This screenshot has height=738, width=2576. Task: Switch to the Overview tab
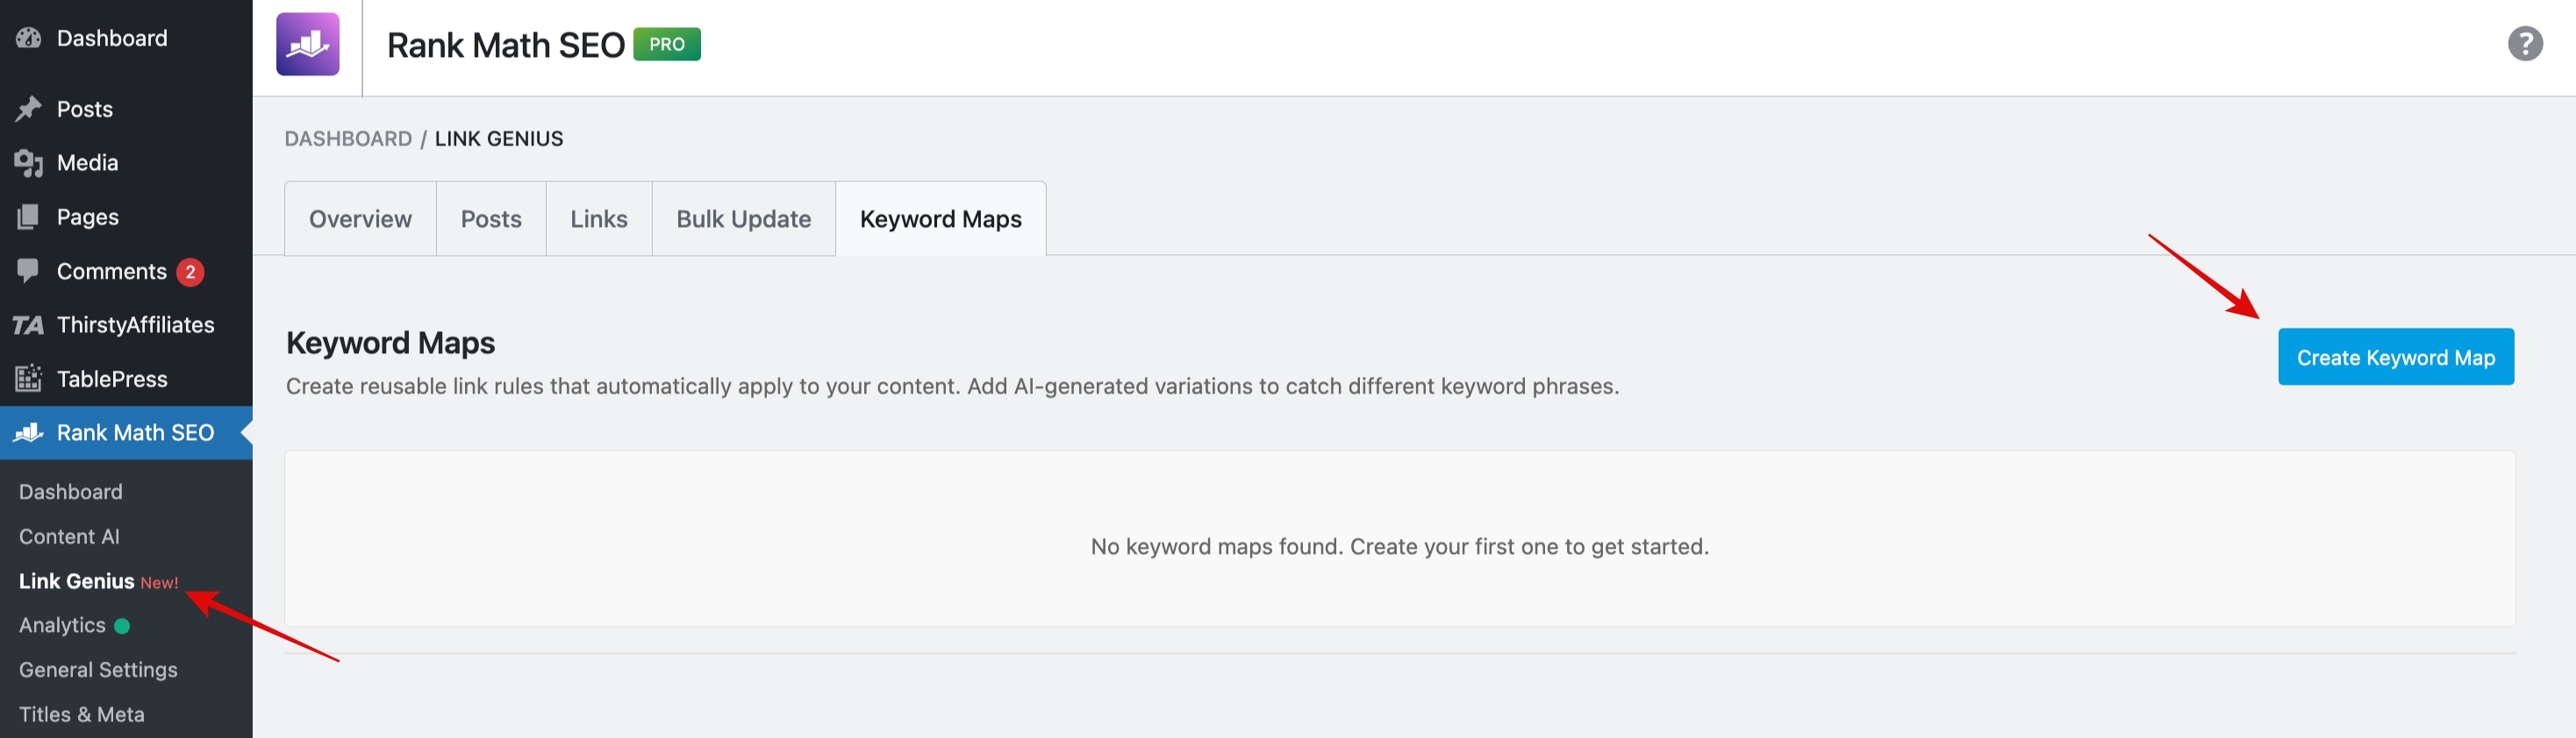[x=360, y=219]
